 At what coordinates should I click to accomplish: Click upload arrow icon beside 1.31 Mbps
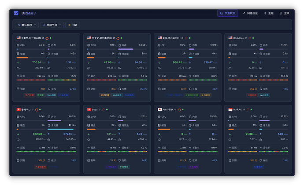tap(48, 63)
